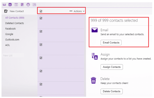
Task: Open the Calendar icon in top bar
Action: click(x=16, y=5)
